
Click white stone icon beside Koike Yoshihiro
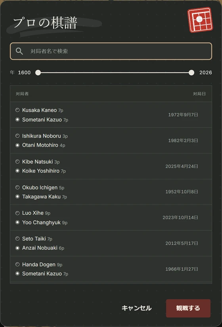[17, 171]
